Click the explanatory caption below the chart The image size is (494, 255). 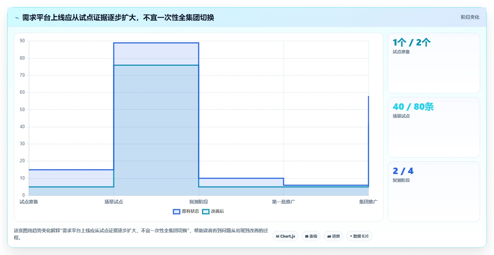pyautogui.click(x=141, y=234)
